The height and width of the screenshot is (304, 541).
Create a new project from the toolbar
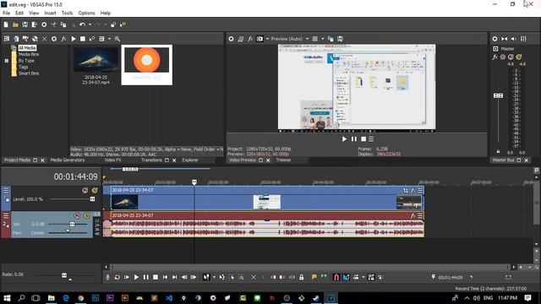click(6, 24)
